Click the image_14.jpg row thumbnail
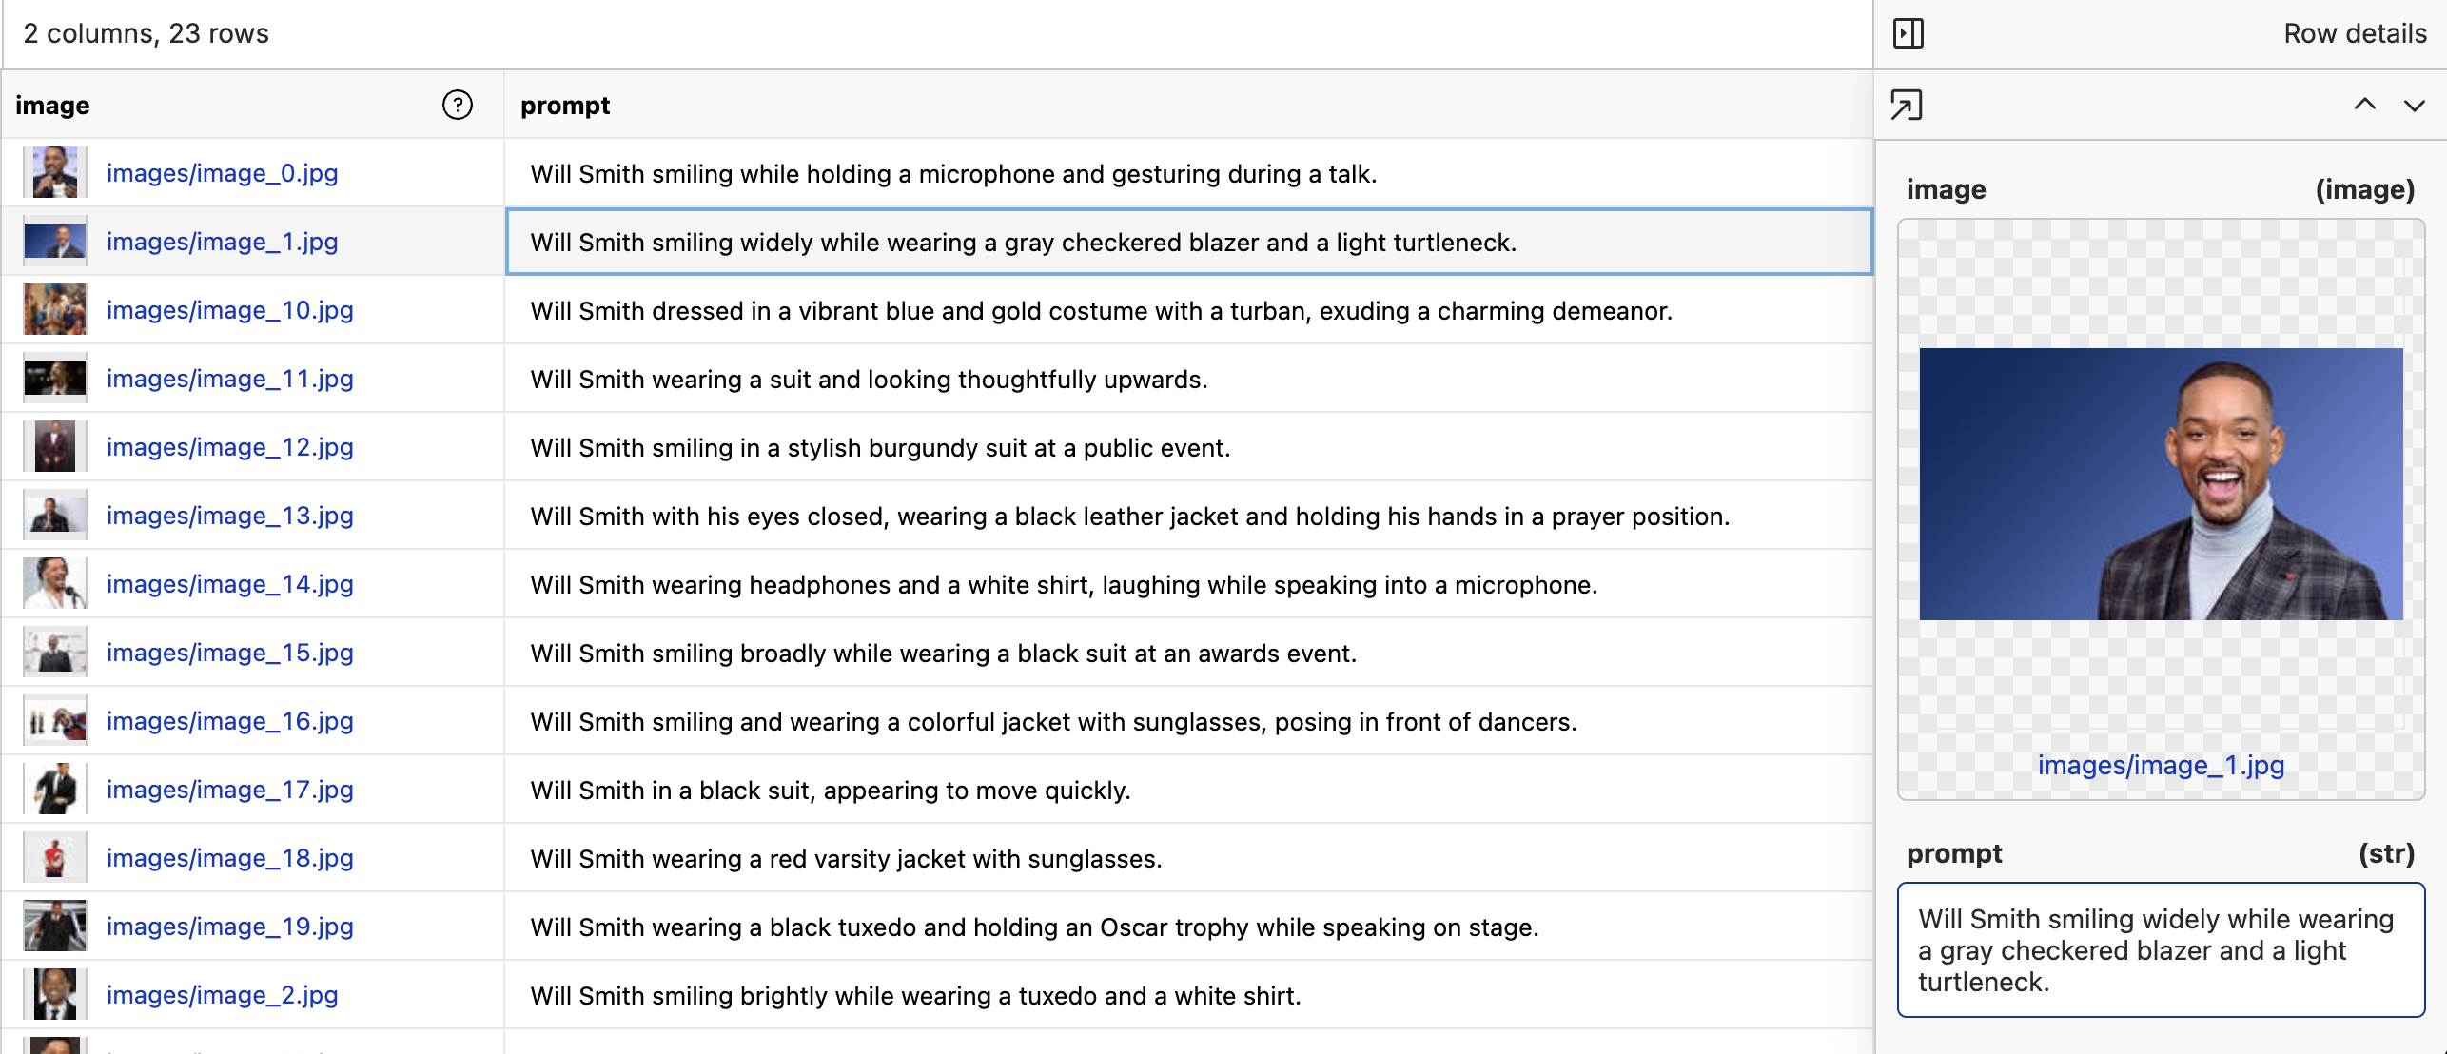 point(54,584)
